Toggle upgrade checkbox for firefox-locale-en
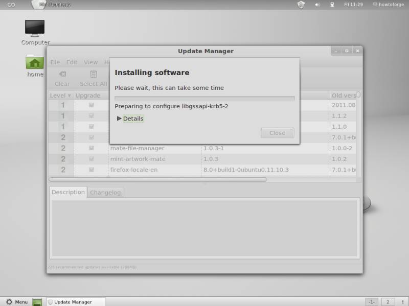 (92, 170)
